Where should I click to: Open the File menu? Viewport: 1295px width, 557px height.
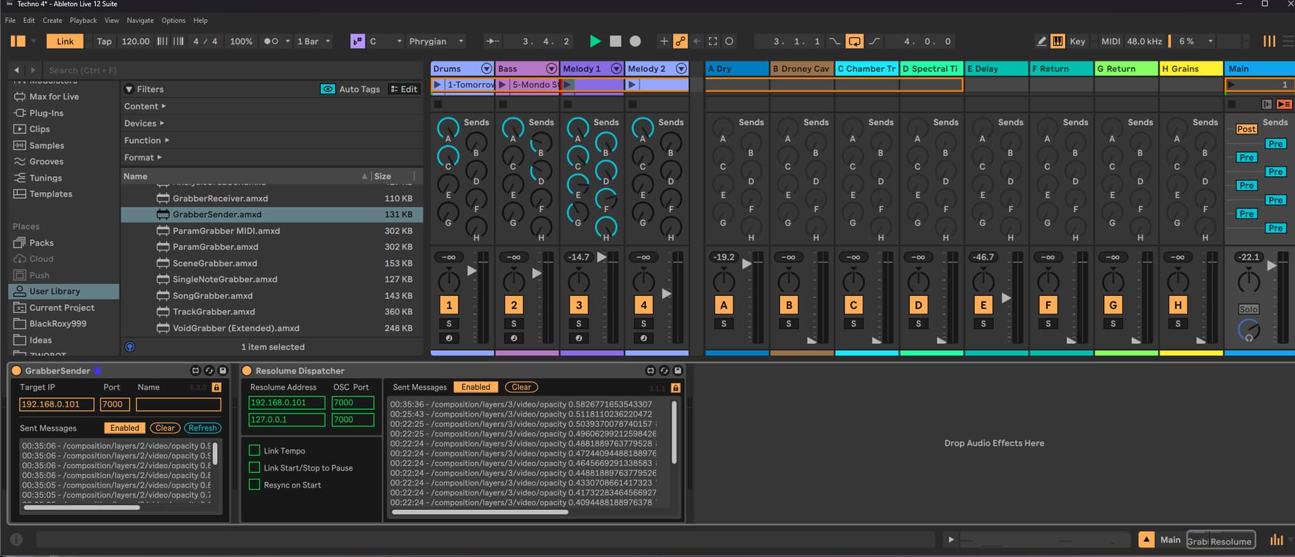pos(10,20)
